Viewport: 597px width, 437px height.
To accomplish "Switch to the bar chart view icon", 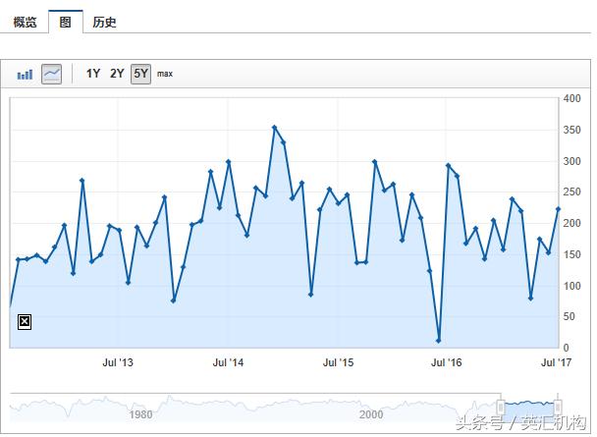I will coord(25,74).
